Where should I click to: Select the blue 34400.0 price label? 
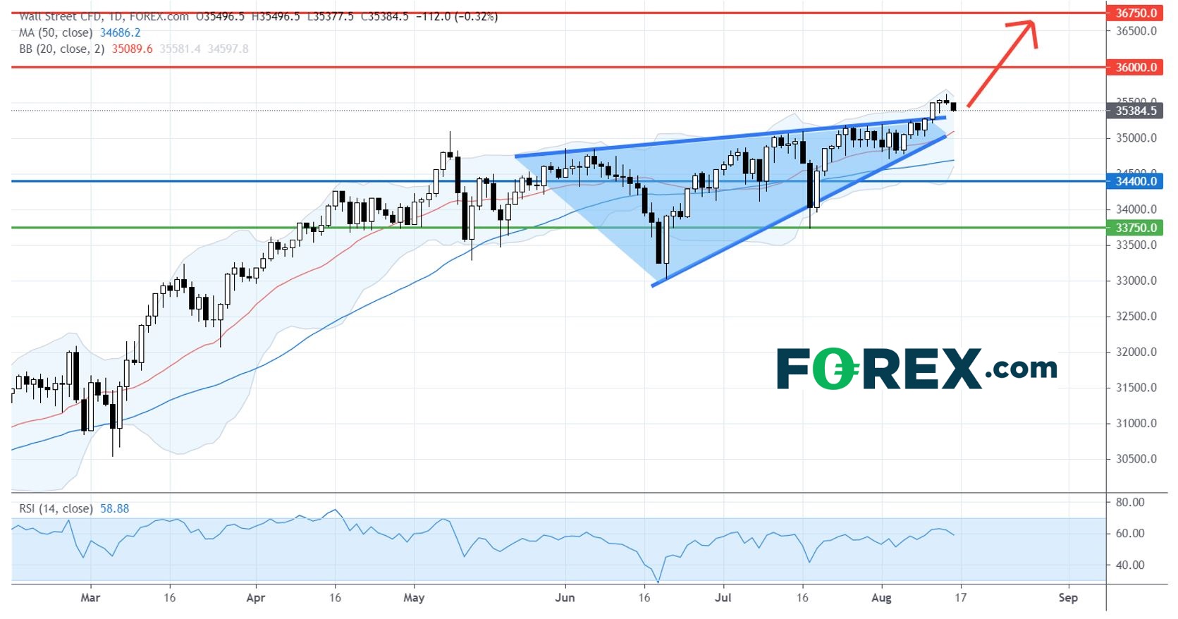coord(1135,181)
